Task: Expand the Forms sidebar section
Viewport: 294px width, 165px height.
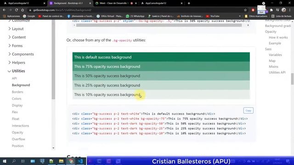Action: tap(15, 46)
